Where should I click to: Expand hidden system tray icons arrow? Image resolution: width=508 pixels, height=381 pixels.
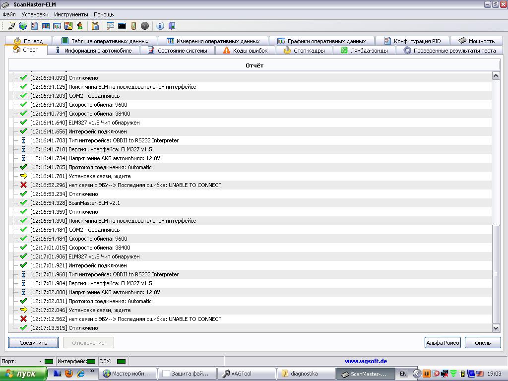pos(417,374)
